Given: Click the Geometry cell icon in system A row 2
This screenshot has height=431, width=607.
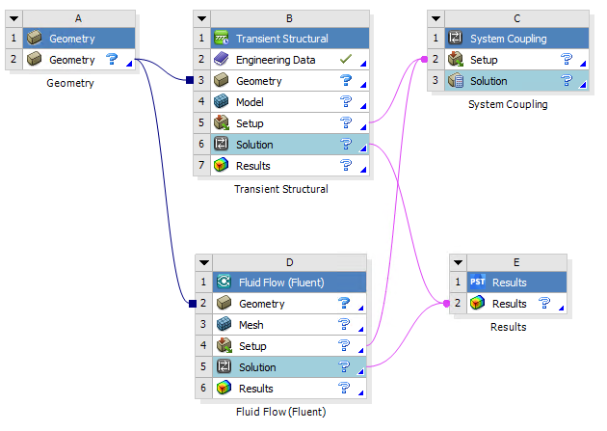Looking at the screenshot, I should coord(35,59).
